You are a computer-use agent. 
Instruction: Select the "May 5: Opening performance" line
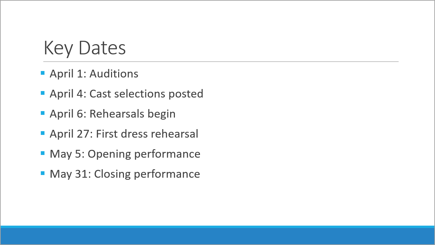(125, 154)
